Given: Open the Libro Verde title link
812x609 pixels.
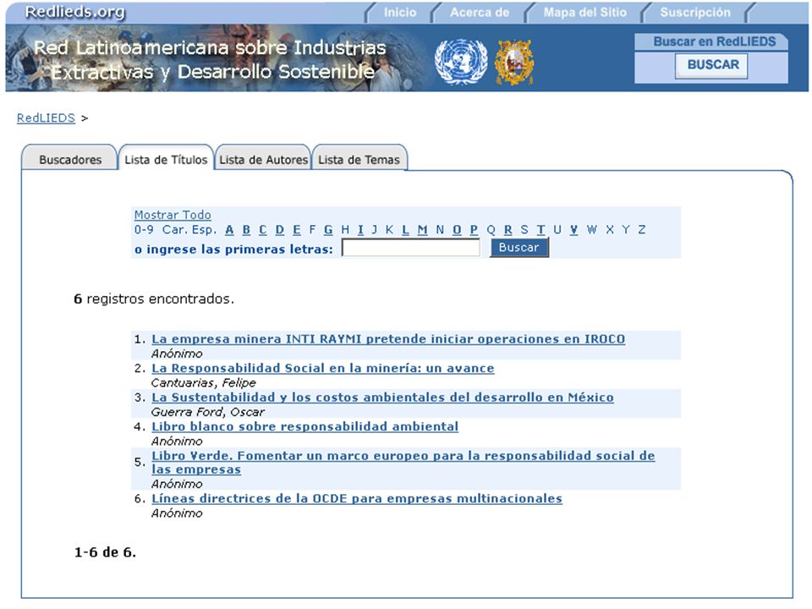Looking at the screenshot, I should (403, 463).
